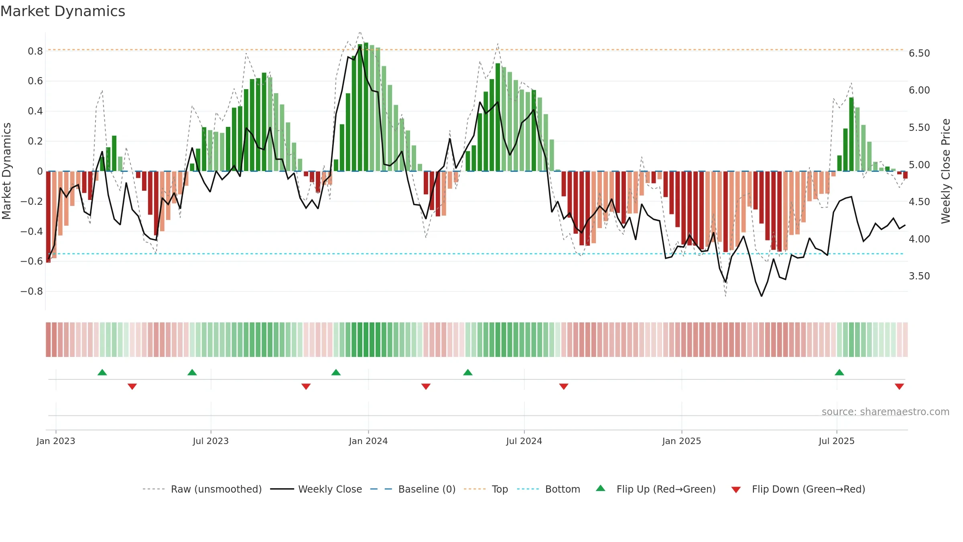Click the 6.50 right axis price label
Screen dimensions: 963x542
pyautogui.click(x=919, y=53)
